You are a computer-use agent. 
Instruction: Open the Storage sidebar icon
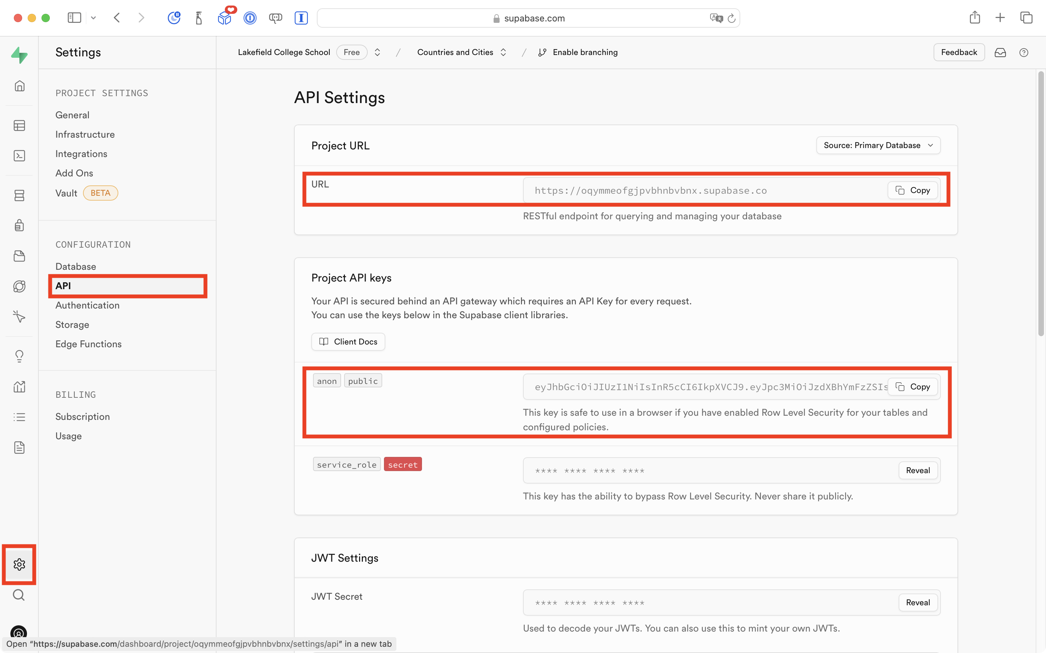pos(19,256)
